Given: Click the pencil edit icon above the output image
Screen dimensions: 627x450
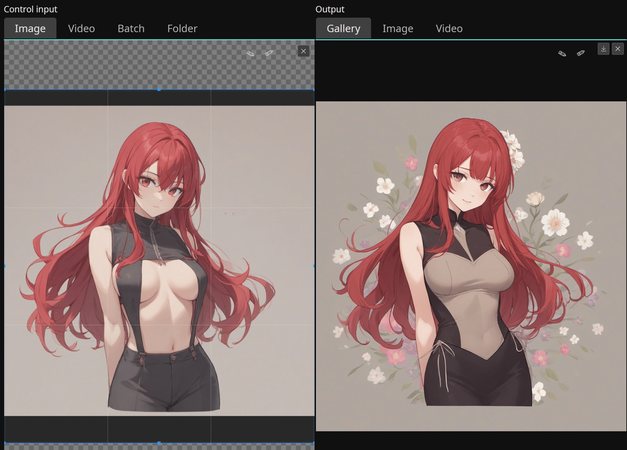Looking at the screenshot, I should [561, 53].
